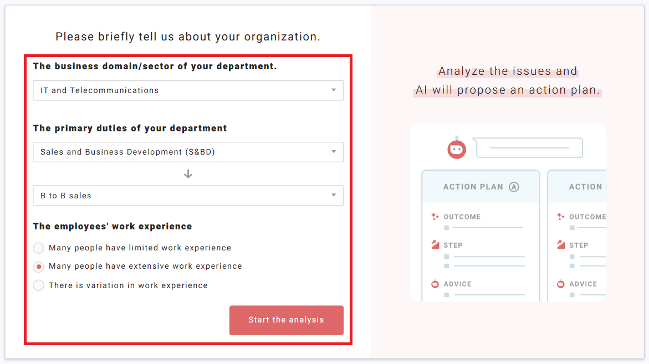Screen dimensions: 649x364
Task: Expand the Sales and Business Development dropdown
Action: (188, 152)
